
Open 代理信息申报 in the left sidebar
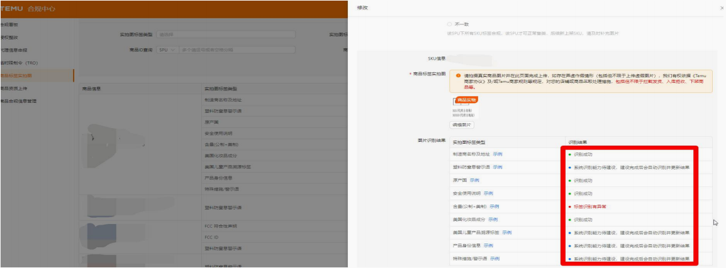pos(13,50)
